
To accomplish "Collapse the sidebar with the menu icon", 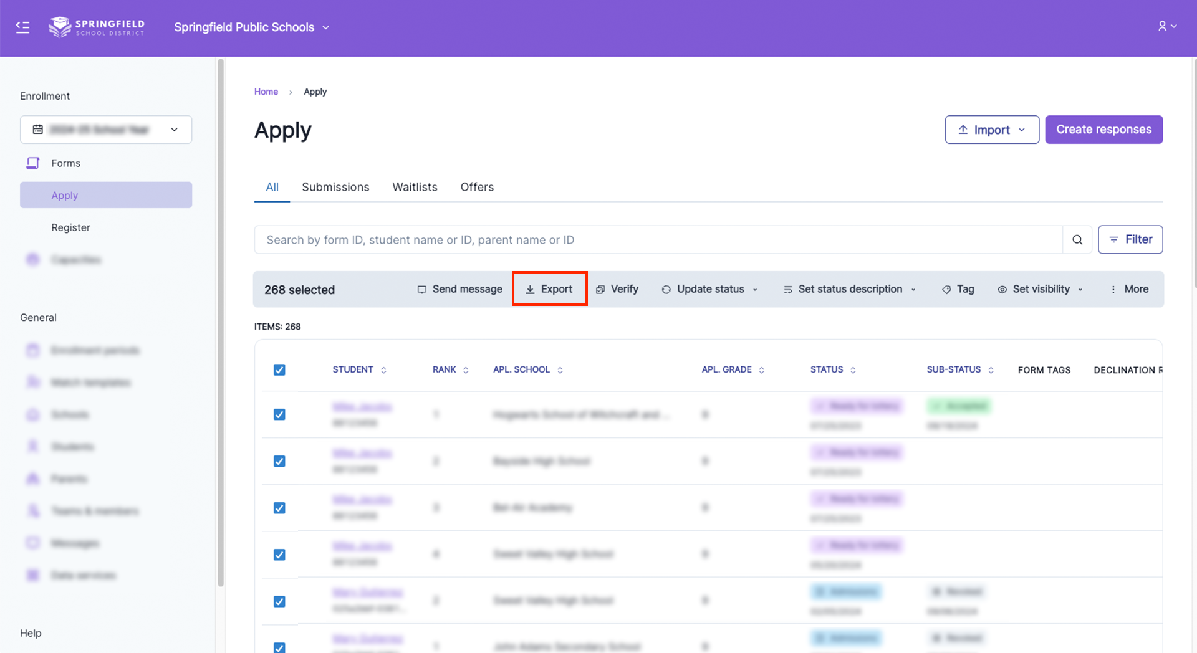I will 23,27.
